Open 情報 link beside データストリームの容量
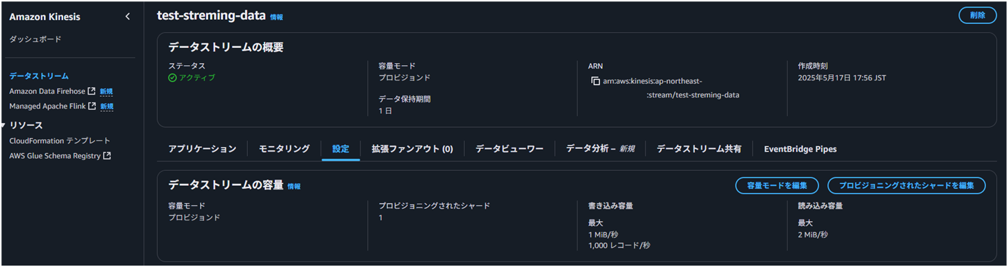The image size is (1008, 267). click(x=294, y=186)
